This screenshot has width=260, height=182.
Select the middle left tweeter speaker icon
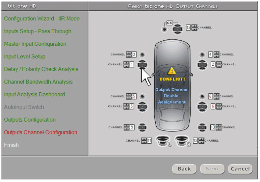click(x=142, y=97)
